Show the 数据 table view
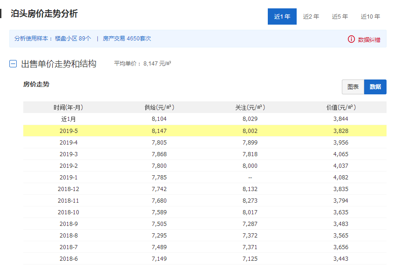 (375, 87)
